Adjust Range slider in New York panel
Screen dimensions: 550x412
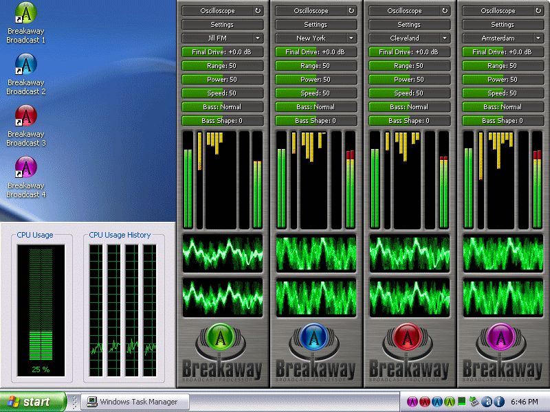(x=316, y=65)
